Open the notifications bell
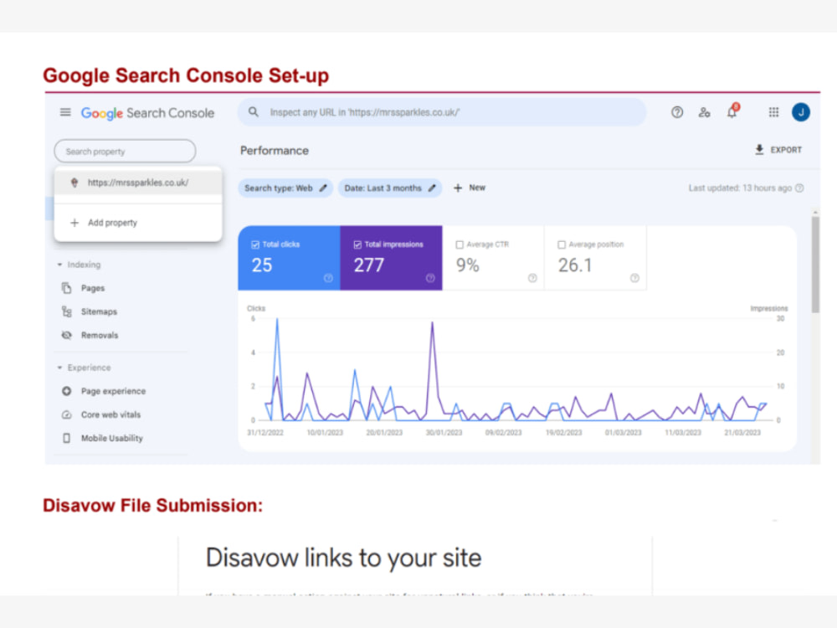Viewport: 837px width, 628px height. (x=732, y=111)
